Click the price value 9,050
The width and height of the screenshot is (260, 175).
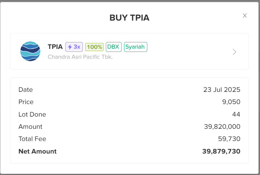(x=231, y=102)
